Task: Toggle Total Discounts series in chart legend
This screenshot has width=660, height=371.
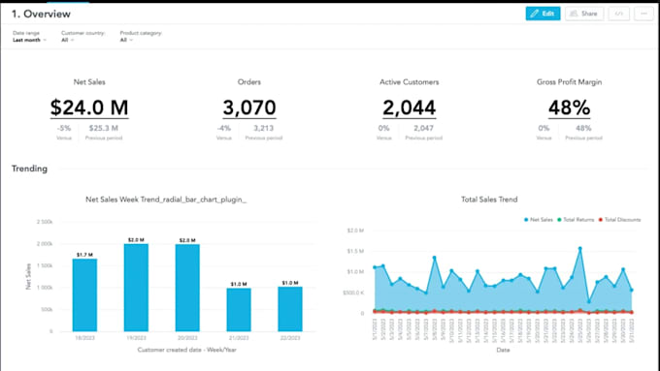Action: [619, 220]
